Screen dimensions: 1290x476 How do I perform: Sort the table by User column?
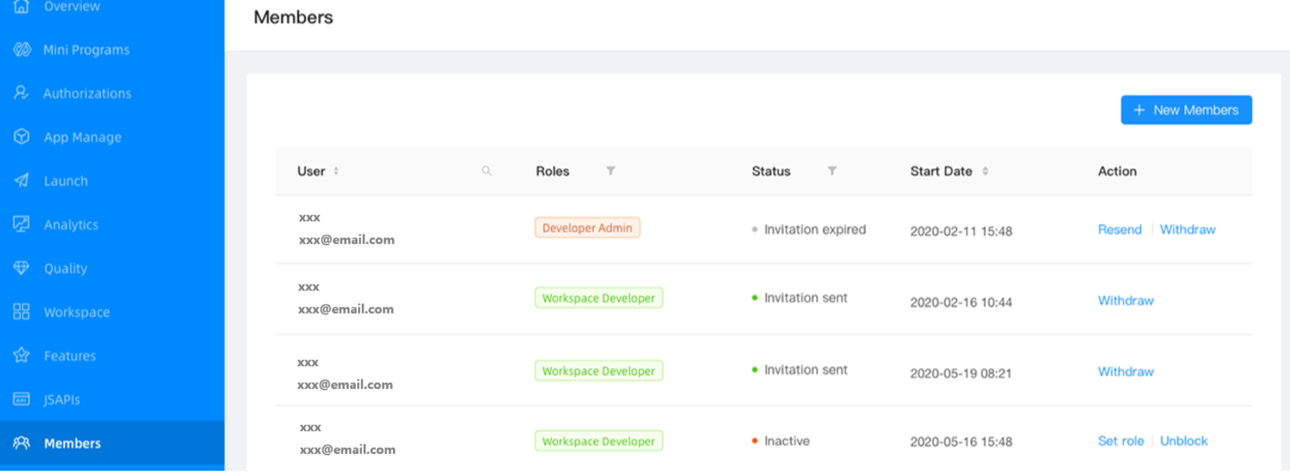point(336,171)
